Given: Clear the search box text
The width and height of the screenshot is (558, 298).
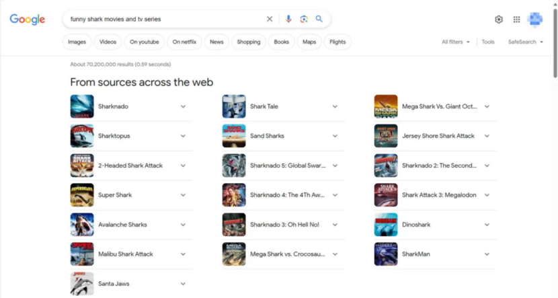Looking at the screenshot, I should coord(270,20).
